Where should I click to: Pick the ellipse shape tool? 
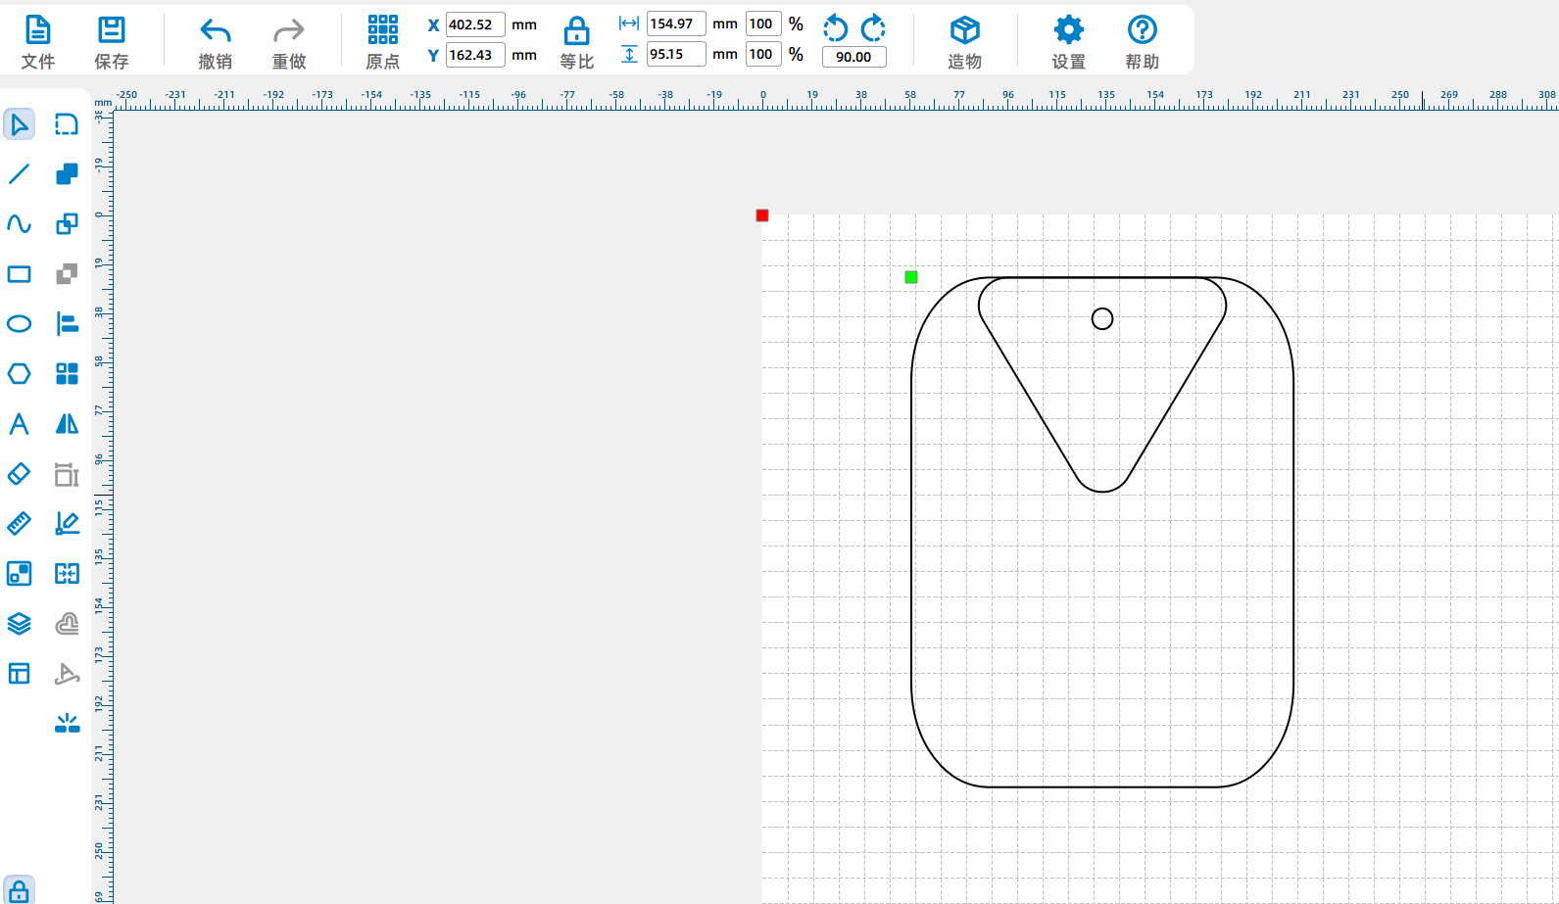(20, 324)
